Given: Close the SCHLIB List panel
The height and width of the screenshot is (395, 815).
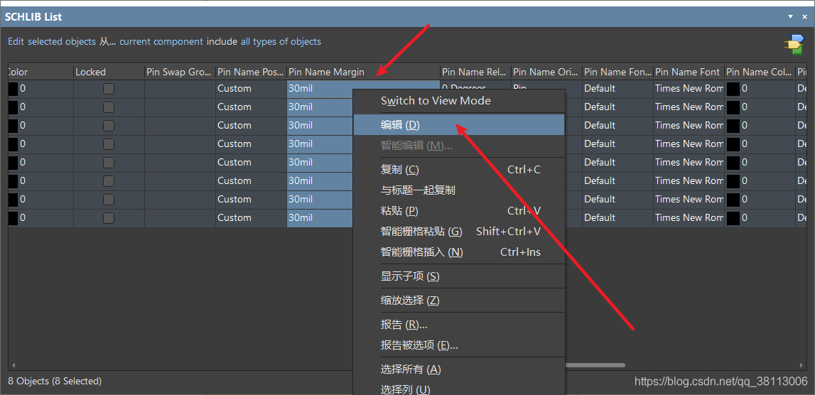Looking at the screenshot, I should (804, 16).
